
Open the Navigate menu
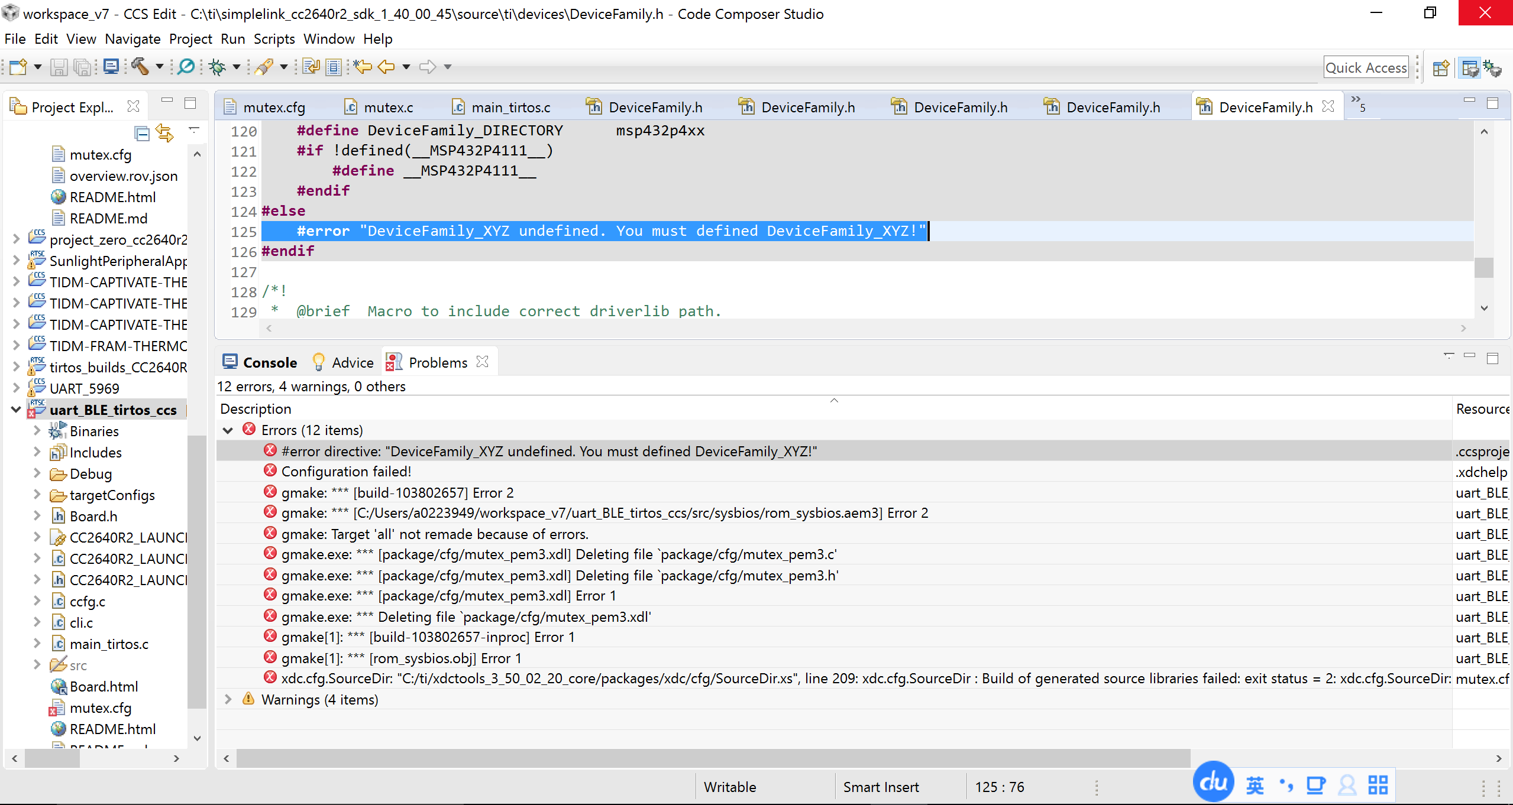132,39
